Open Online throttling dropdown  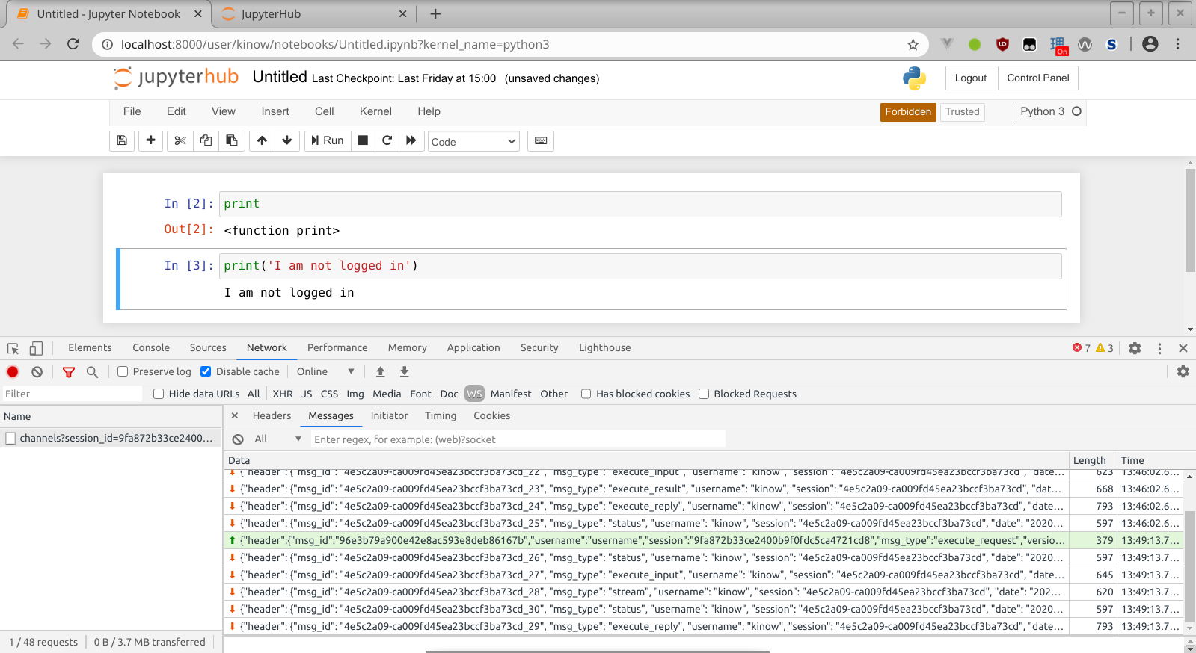click(x=325, y=371)
